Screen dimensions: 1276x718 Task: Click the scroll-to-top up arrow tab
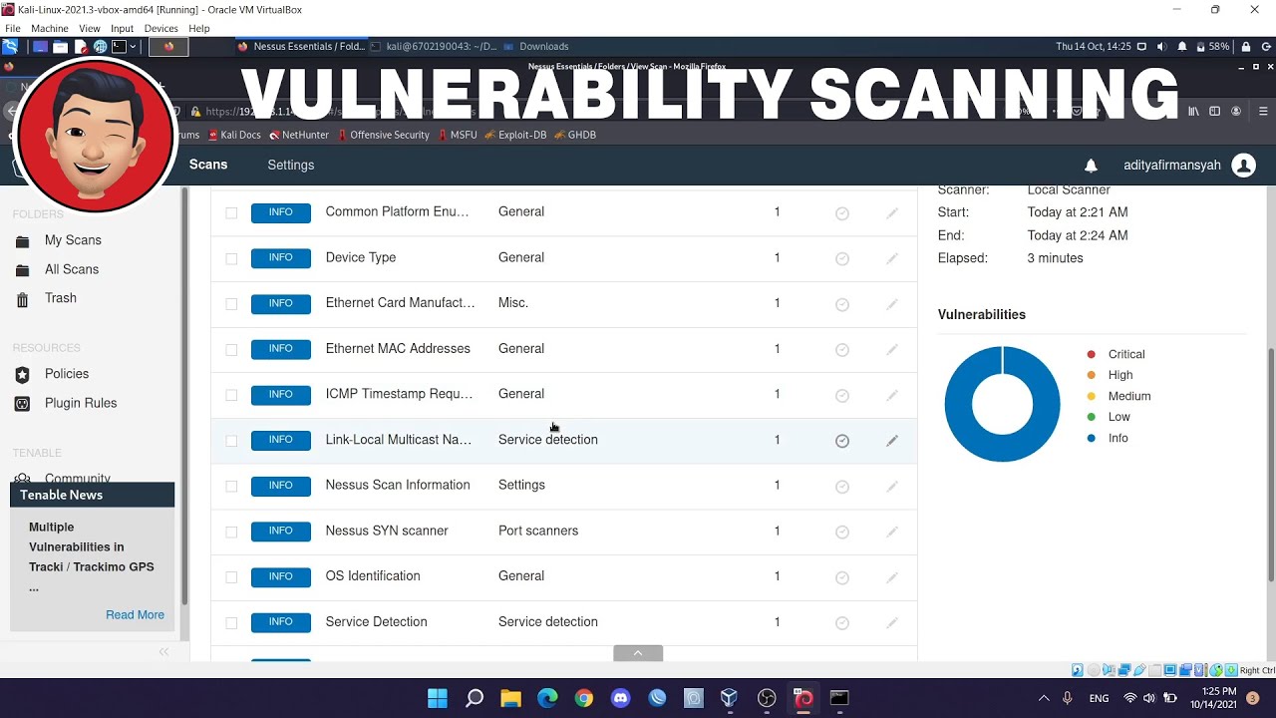[638, 653]
